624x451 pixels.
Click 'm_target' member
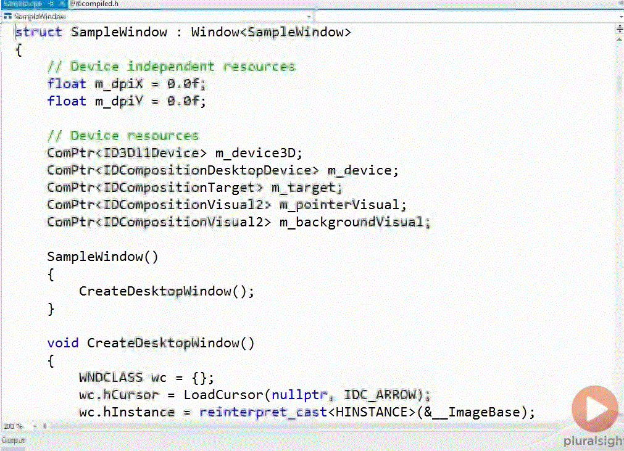pyautogui.click(x=303, y=188)
